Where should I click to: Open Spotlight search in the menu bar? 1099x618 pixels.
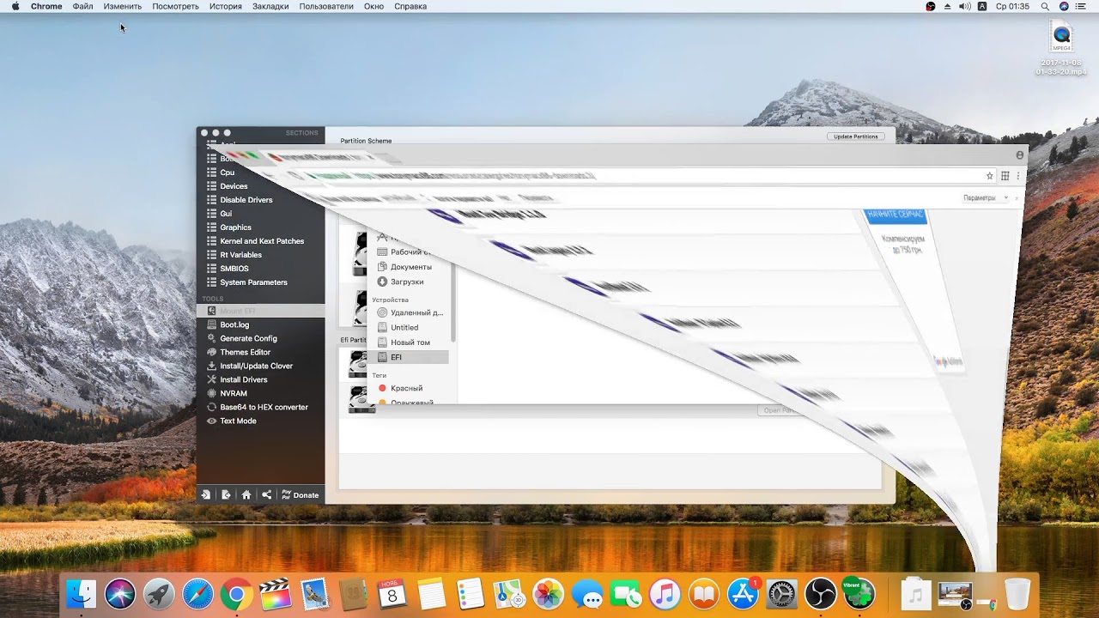coord(1045,6)
